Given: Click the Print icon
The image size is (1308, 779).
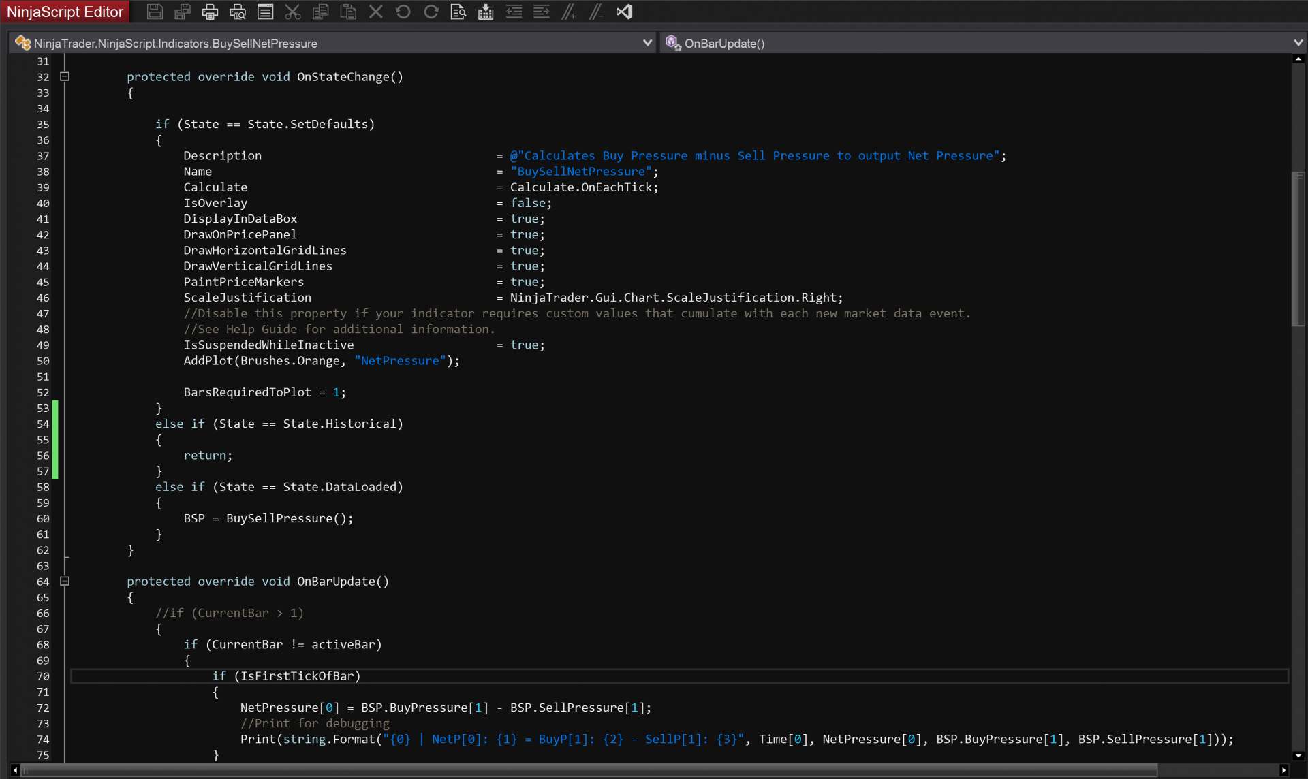Looking at the screenshot, I should point(210,12).
